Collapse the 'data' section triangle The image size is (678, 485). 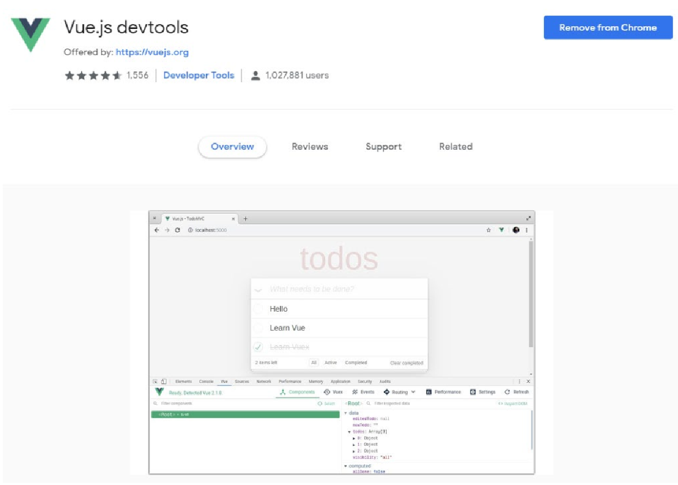[346, 413]
